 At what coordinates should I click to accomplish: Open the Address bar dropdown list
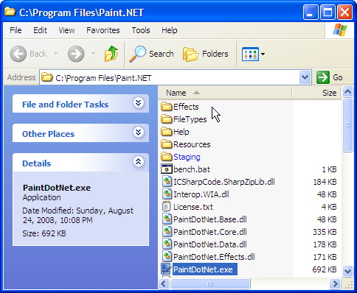pos(305,77)
